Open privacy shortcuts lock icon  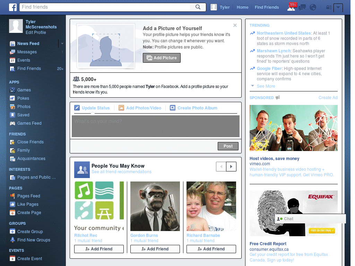pos(329,8)
